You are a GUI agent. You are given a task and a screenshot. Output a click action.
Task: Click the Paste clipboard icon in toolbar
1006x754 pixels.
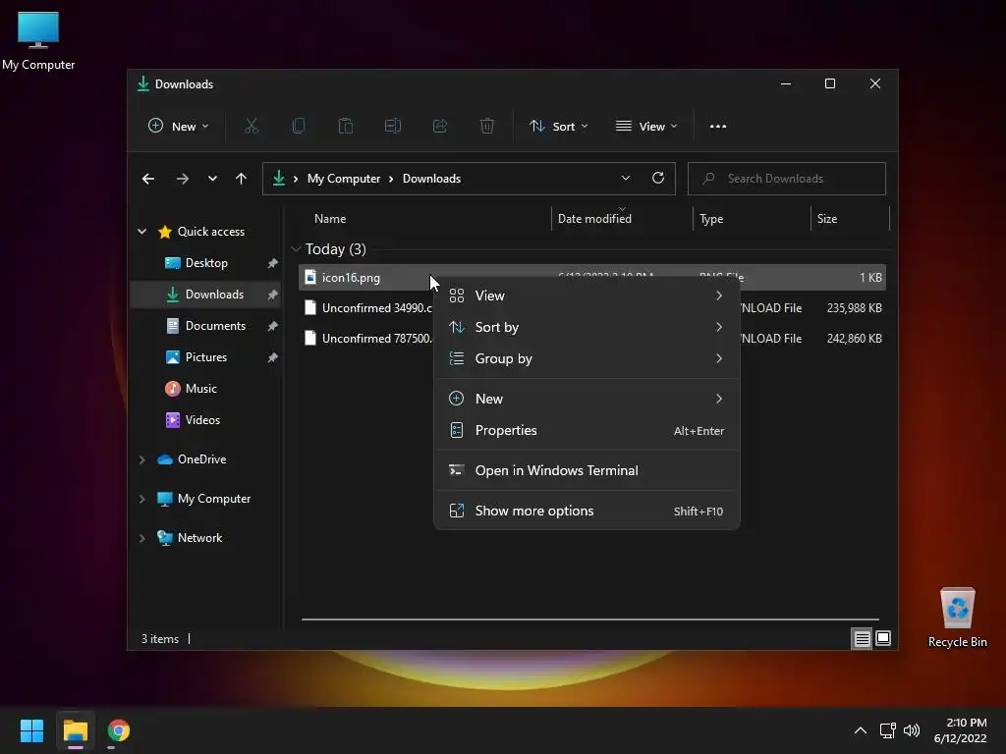tap(345, 127)
